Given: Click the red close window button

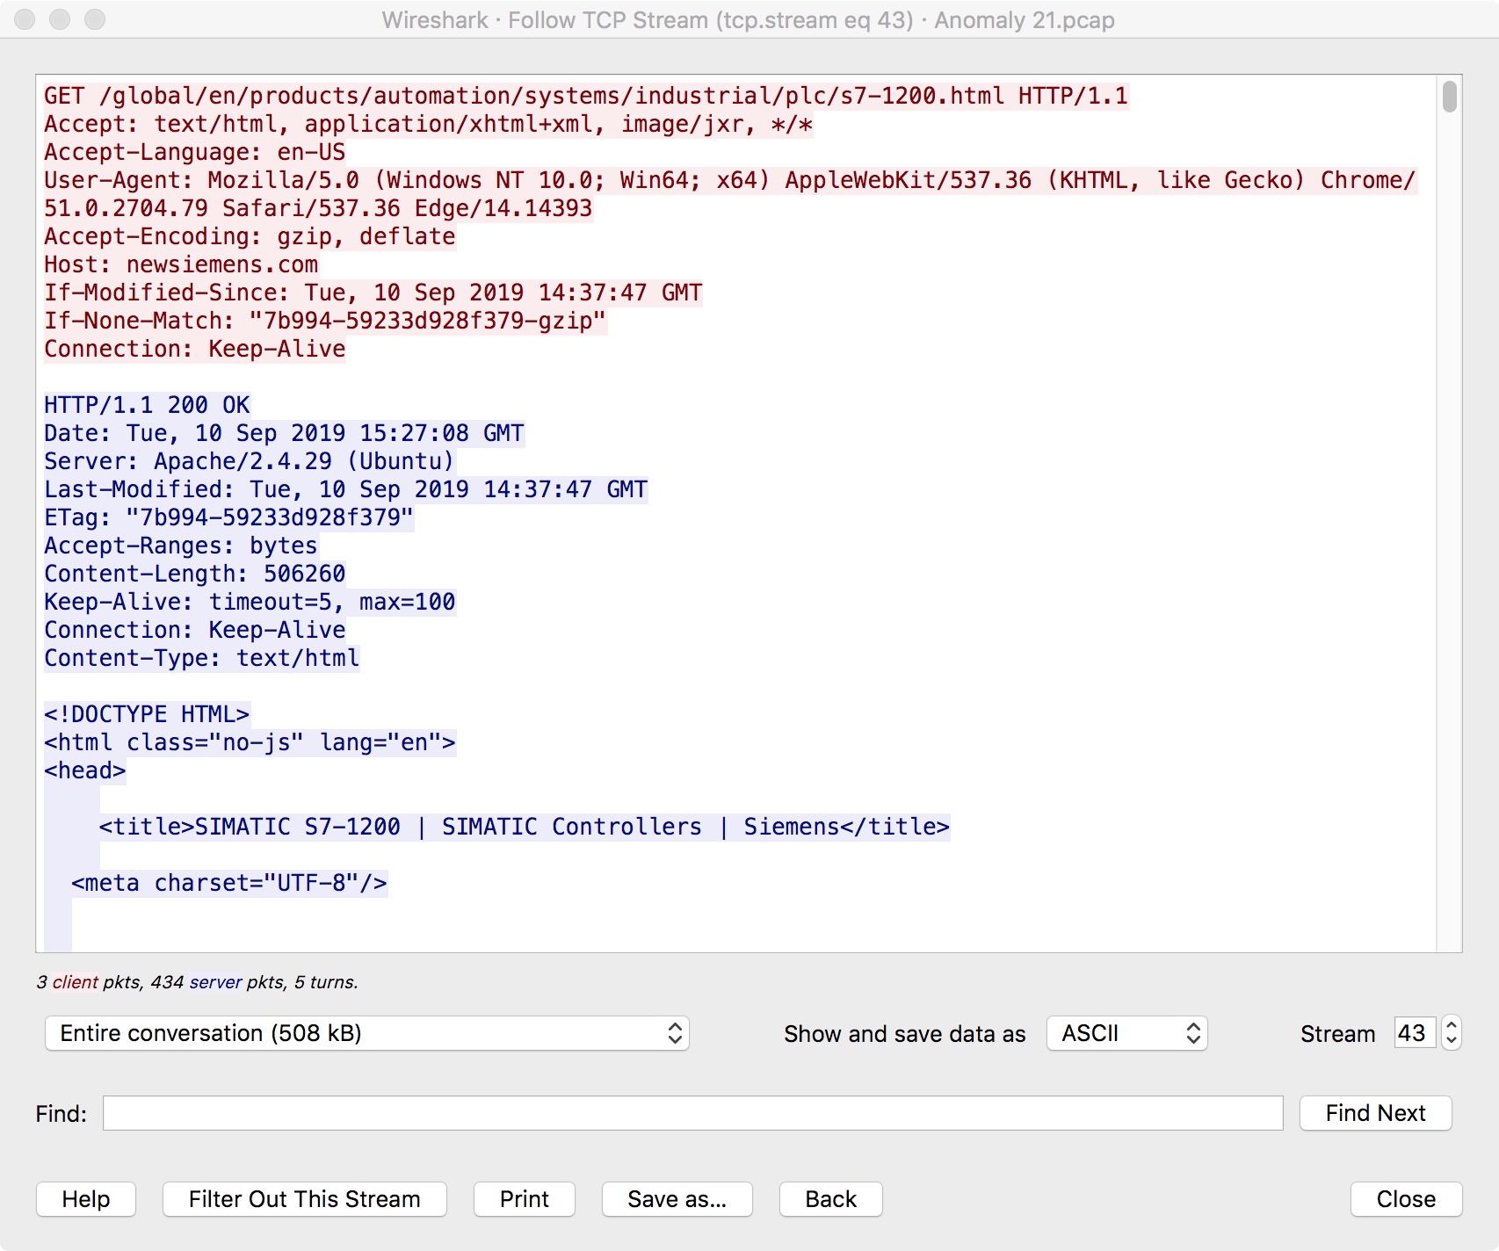Looking at the screenshot, I should (25, 19).
